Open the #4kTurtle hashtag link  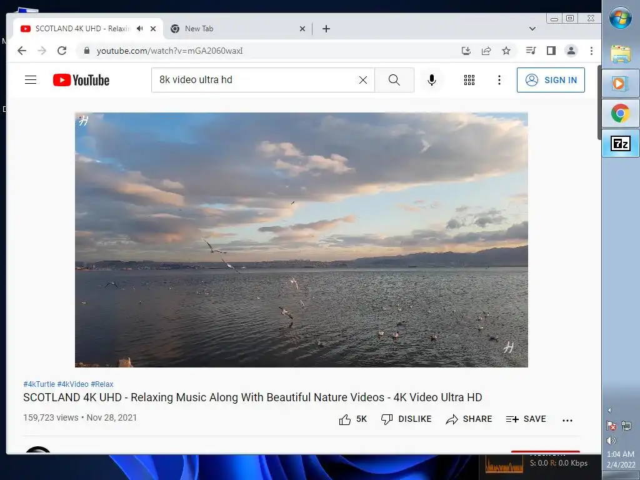39,384
